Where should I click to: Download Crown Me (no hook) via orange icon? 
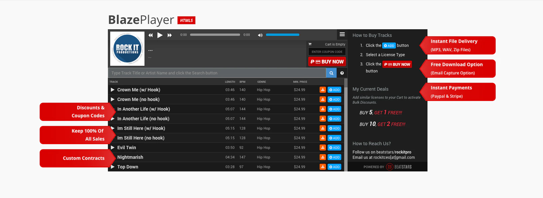point(323,99)
